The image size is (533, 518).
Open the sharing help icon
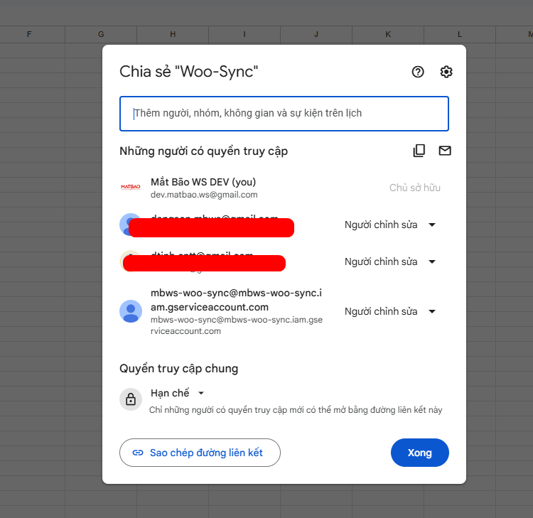point(418,72)
